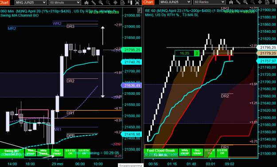Zoom in on the right Renko chart
The width and height of the screenshot is (277, 167).
[x=246, y=2]
